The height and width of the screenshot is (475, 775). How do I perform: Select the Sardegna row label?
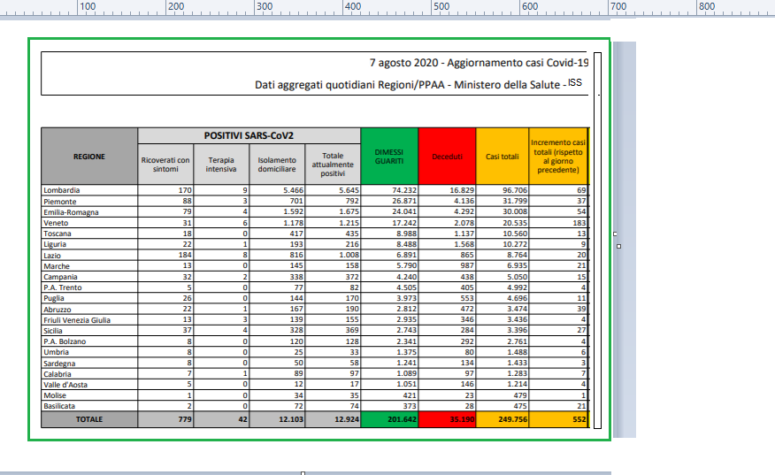pyautogui.click(x=59, y=363)
